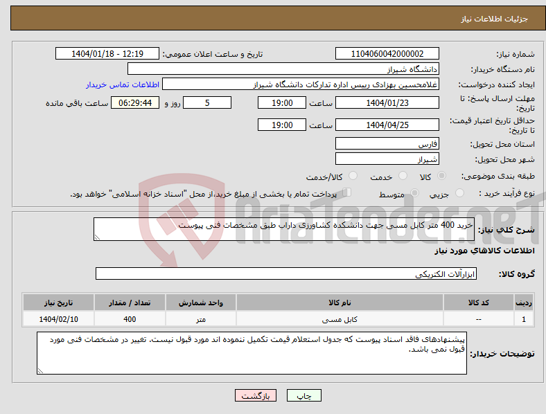
Task: Click the ساعت باقی مانده label
Action: [x=77, y=103]
